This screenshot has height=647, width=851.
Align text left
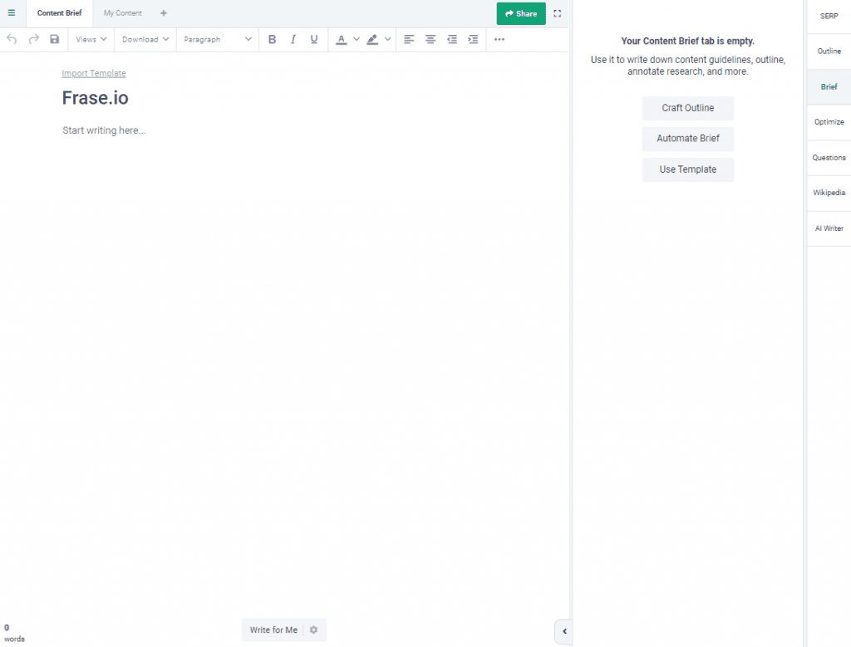click(x=409, y=39)
